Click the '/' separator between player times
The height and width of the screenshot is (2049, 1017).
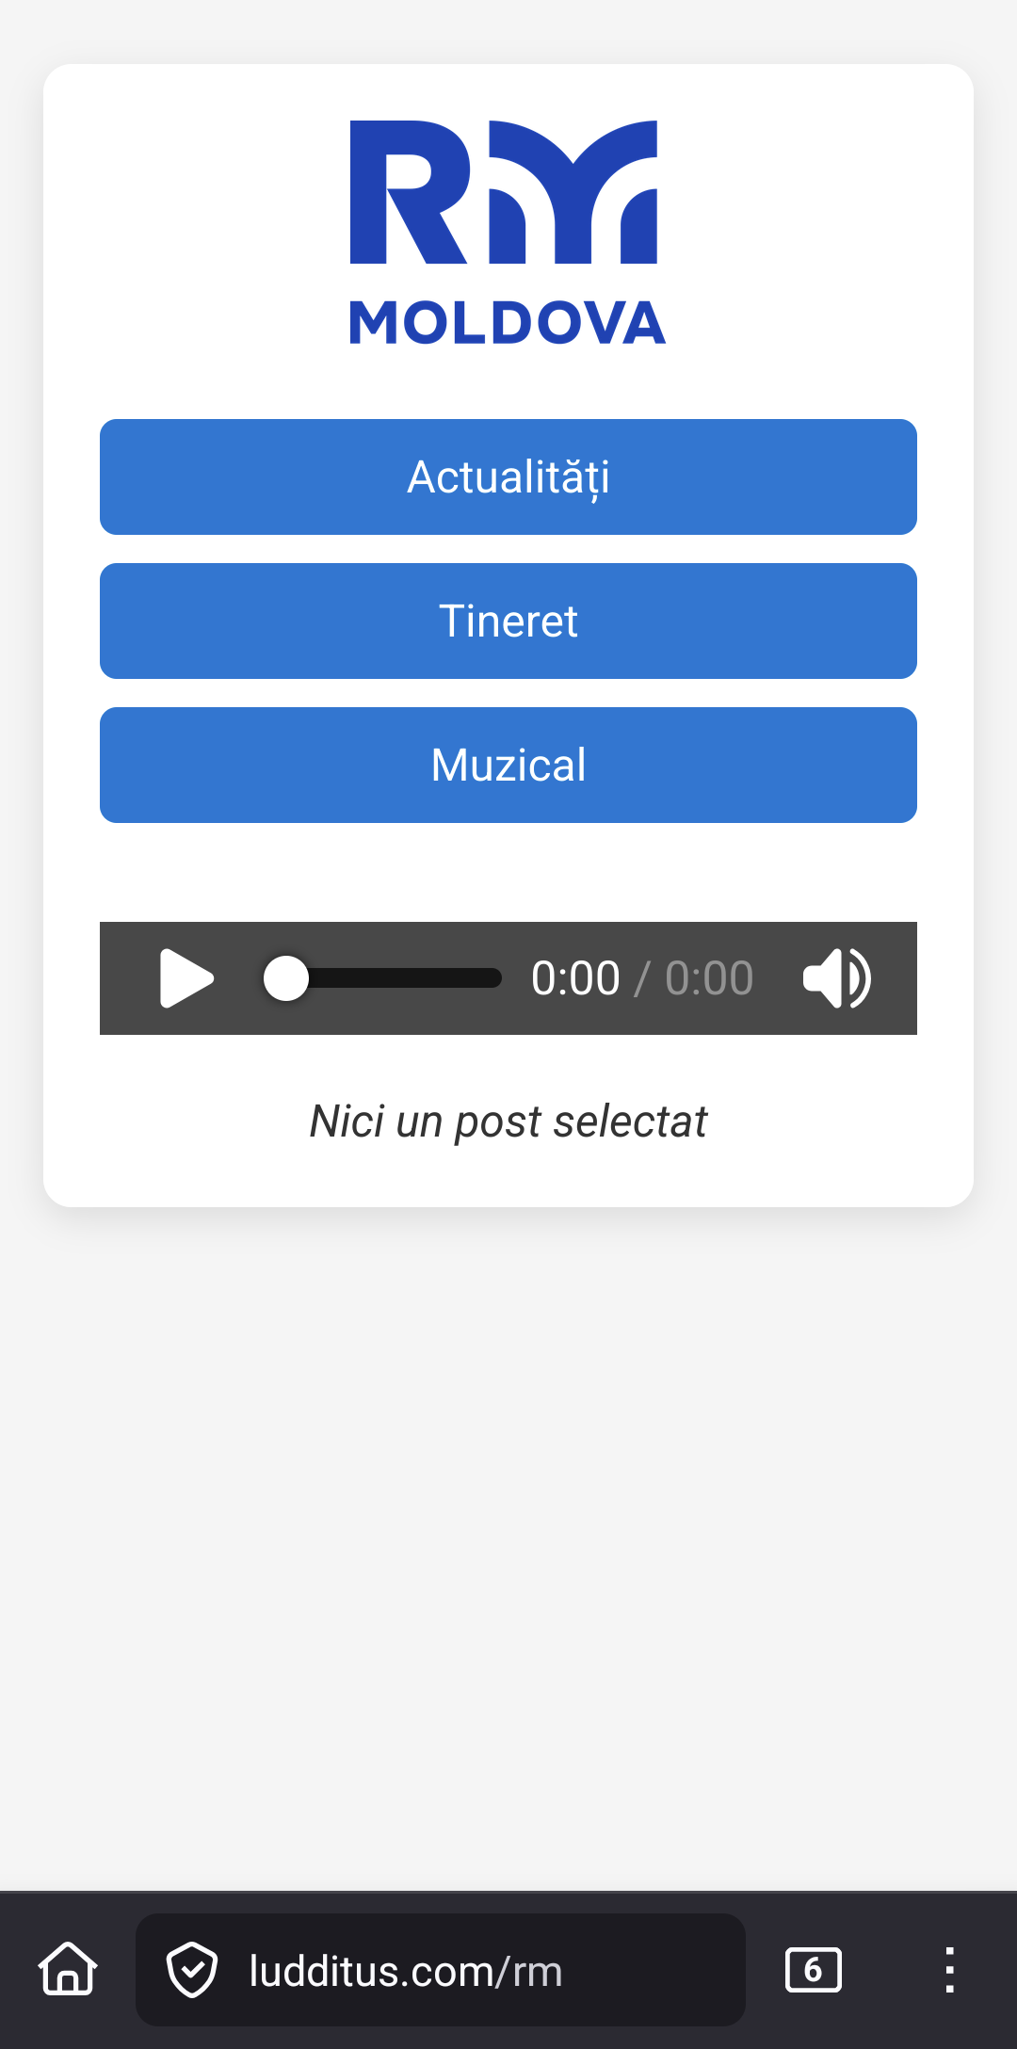tap(642, 978)
